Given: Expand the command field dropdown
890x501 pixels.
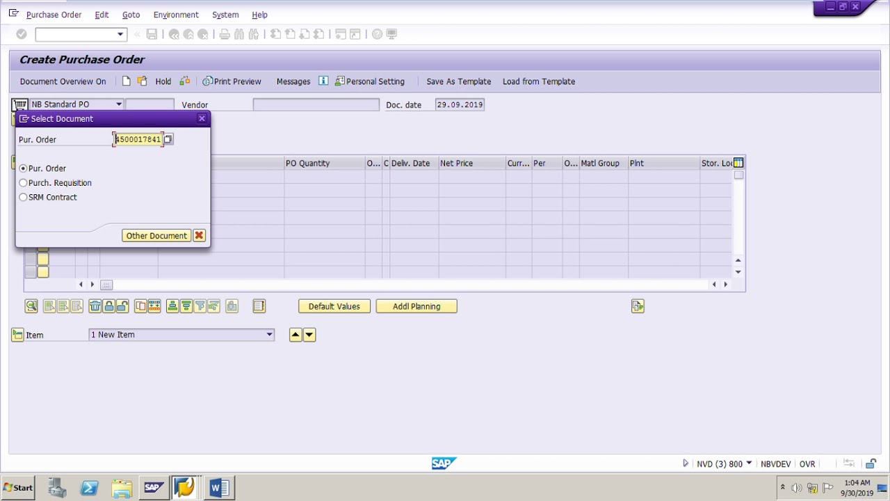Looking at the screenshot, I should (x=120, y=34).
